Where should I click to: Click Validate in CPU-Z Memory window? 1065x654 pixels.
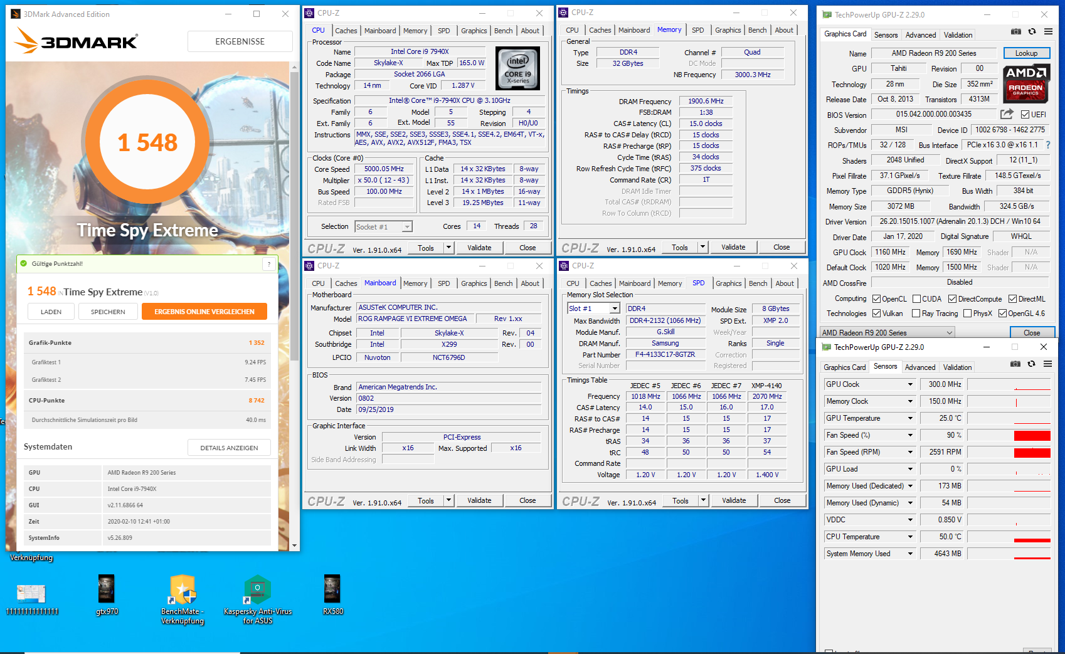pos(733,247)
